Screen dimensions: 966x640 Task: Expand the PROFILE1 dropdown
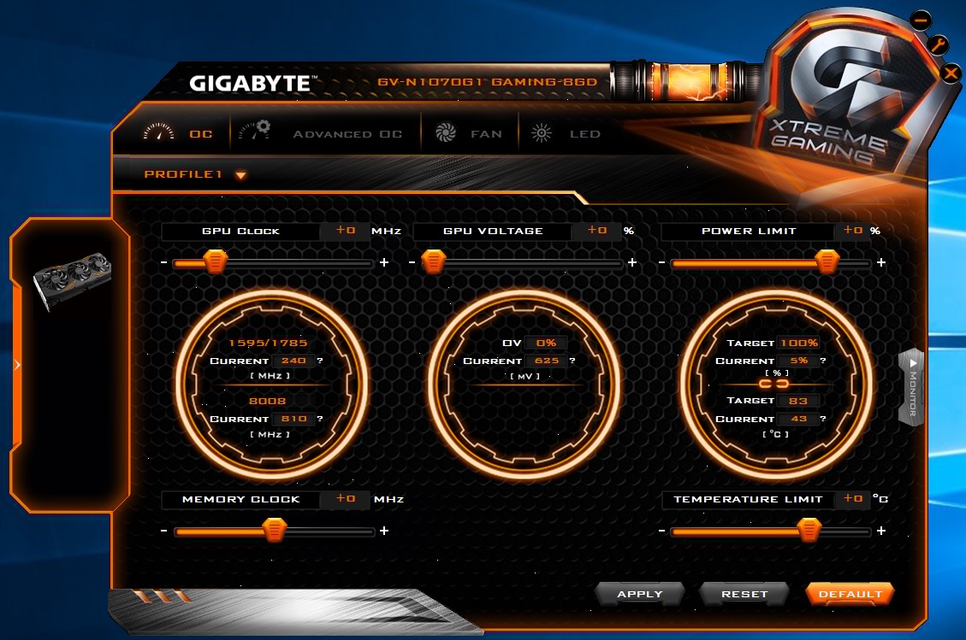click(241, 175)
